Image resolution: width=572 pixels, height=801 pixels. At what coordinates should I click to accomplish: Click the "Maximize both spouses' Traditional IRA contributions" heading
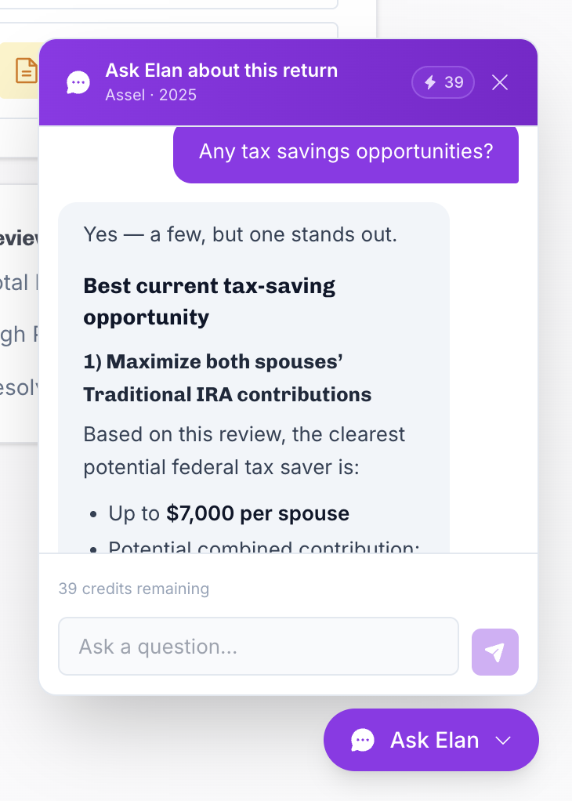(227, 378)
